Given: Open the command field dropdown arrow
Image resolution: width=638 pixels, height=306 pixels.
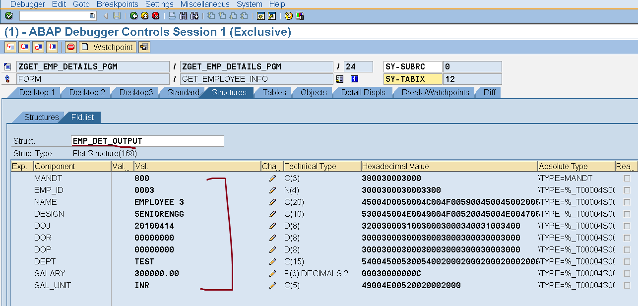Looking at the screenshot, I should pos(92,15).
